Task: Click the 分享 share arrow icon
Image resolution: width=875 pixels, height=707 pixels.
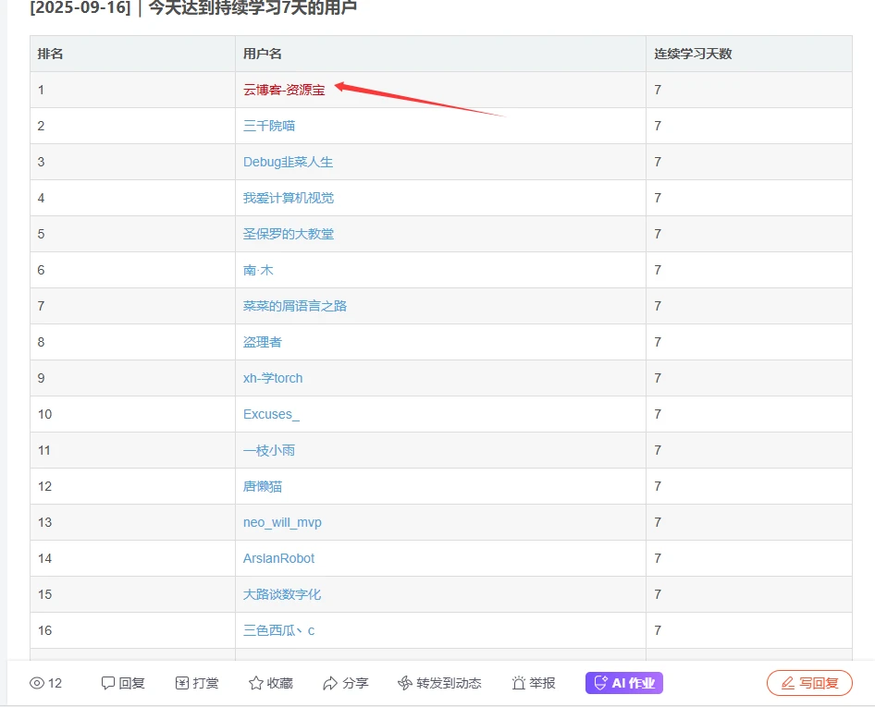Action: click(330, 683)
